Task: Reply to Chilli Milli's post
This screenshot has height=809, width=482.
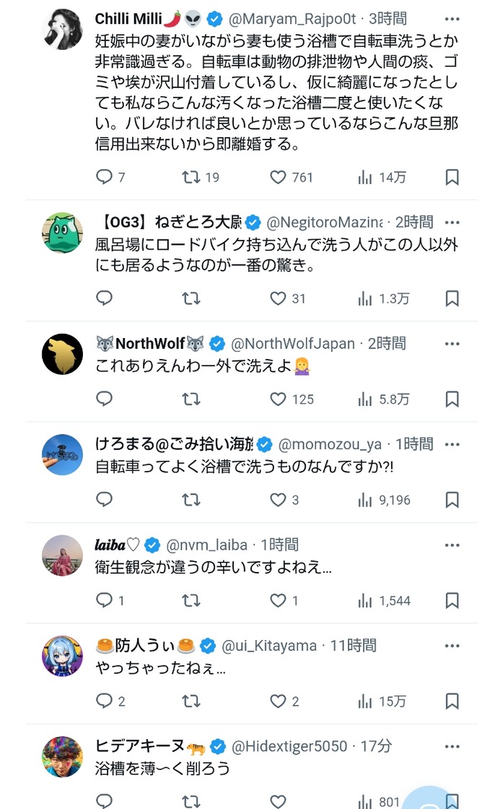Action: [x=105, y=177]
